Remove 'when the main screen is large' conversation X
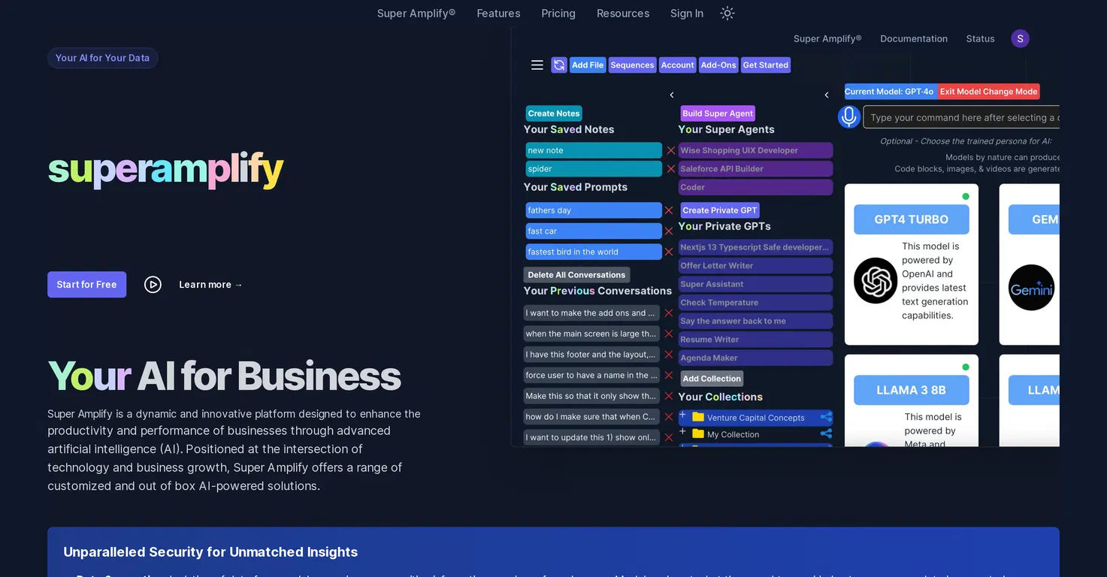 tap(669, 334)
